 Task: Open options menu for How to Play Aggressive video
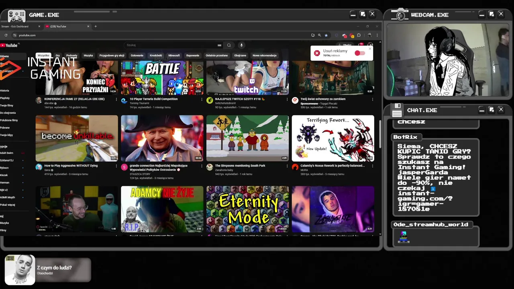click(x=116, y=166)
